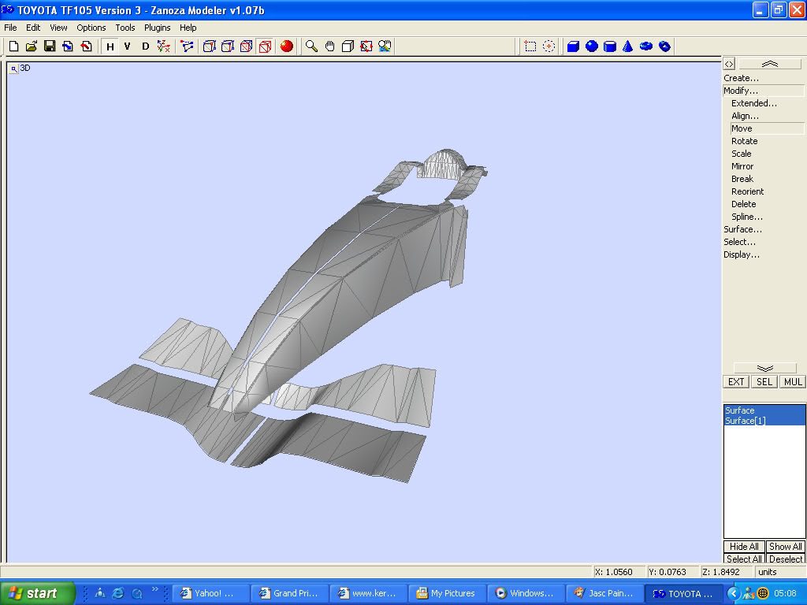Click the red sphere render icon
This screenshot has width=807, height=605.
tap(287, 46)
